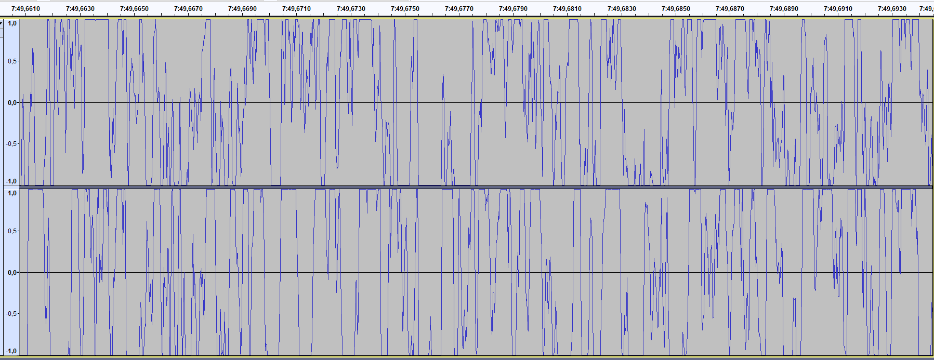
Task: Click -0,5 on the lower channel vertical scale
Action: (x=11, y=314)
